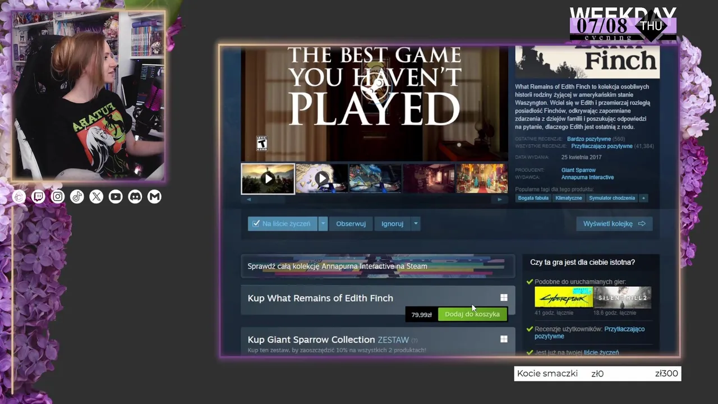Screen dimensions: 718x404
Task: Open Bardzo pozytywne recent reviews link
Action: click(x=589, y=139)
